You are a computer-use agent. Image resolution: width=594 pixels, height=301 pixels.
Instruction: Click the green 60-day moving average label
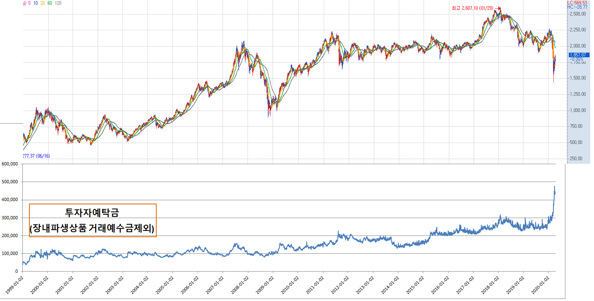pos(50,3)
